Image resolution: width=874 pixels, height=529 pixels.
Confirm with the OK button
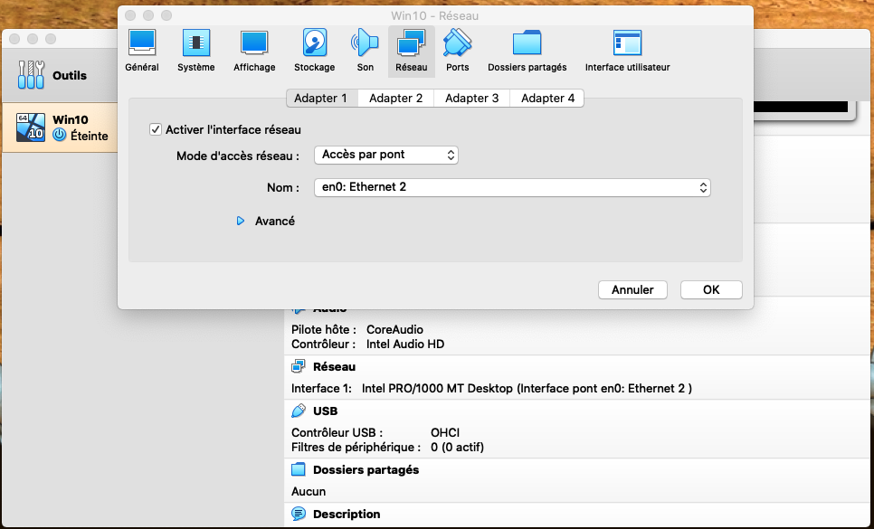(x=711, y=289)
